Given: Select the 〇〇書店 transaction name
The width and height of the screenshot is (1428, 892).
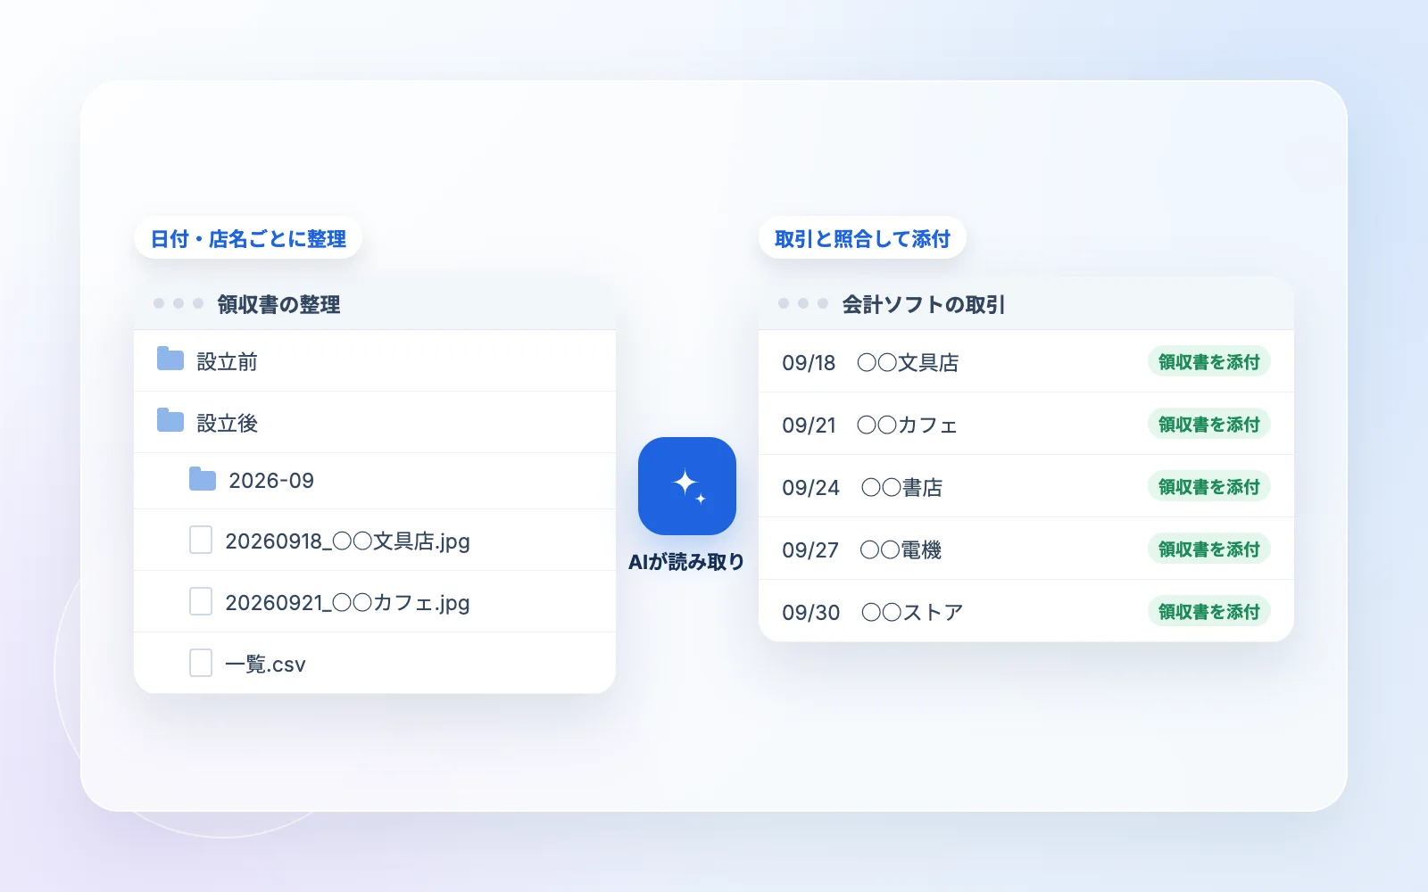Looking at the screenshot, I should (901, 488).
